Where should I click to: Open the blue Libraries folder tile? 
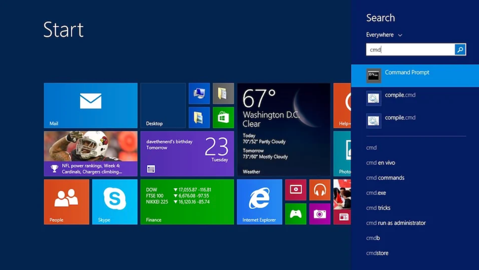pyautogui.click(x=199, y=117)
